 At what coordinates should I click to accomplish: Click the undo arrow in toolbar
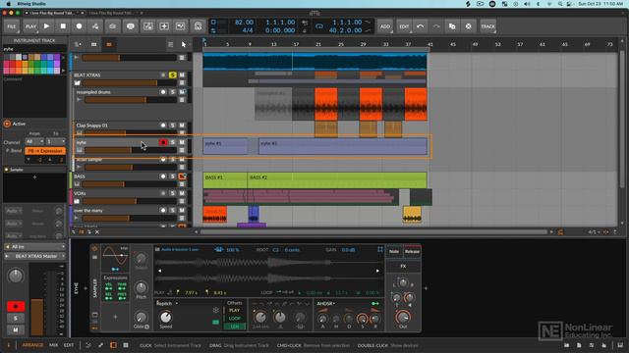(x=420, y=26)
